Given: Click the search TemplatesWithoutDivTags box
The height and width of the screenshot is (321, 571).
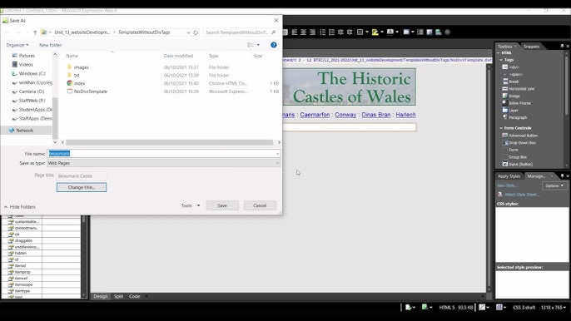Looking at the screenshot, I should coord(241,32).
